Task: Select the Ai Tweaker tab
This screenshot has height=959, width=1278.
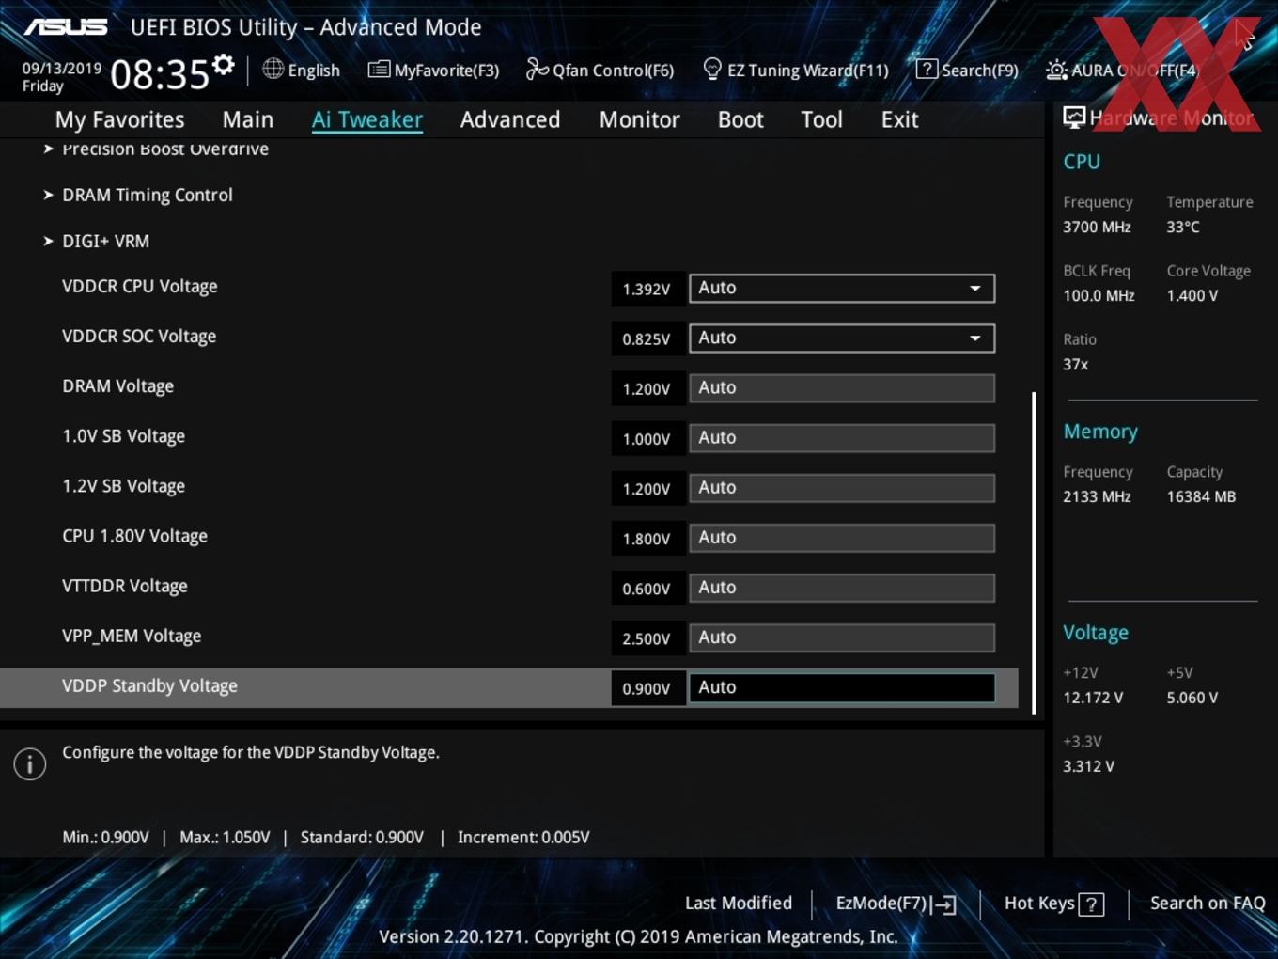Action: coord(367,119)
